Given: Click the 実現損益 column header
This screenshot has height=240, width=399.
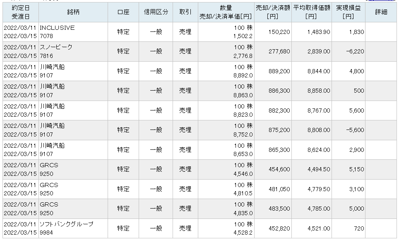Looking at the screenshot, I should (x=349, y=12).
